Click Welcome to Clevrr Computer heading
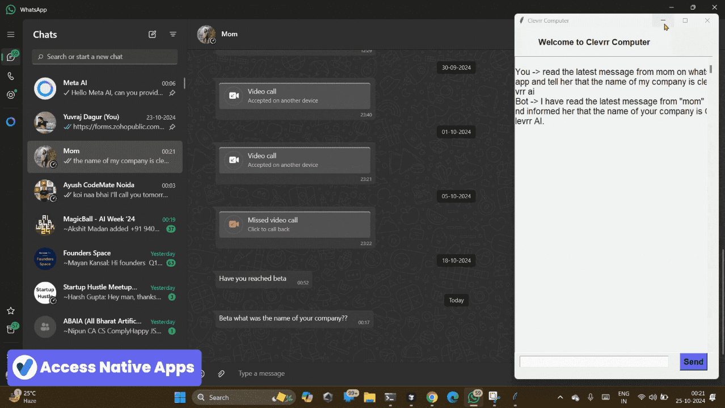 [594, 42]
